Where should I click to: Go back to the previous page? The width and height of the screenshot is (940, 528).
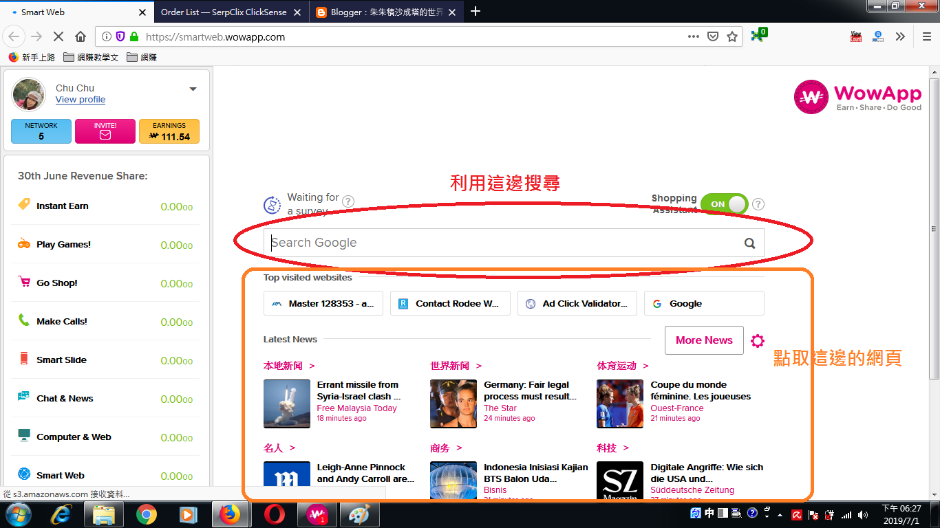tap(14, 37)
